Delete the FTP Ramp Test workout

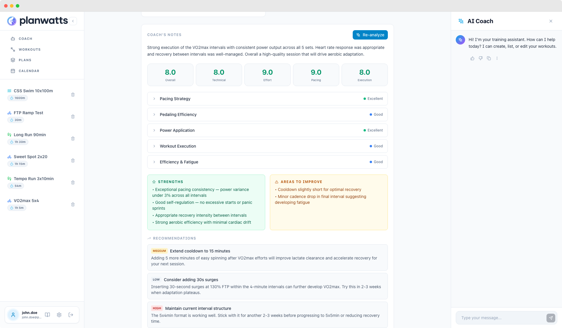pyautogui.click(x=73, y=117)
